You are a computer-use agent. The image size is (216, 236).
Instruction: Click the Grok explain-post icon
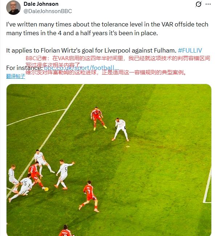point(198,4)
